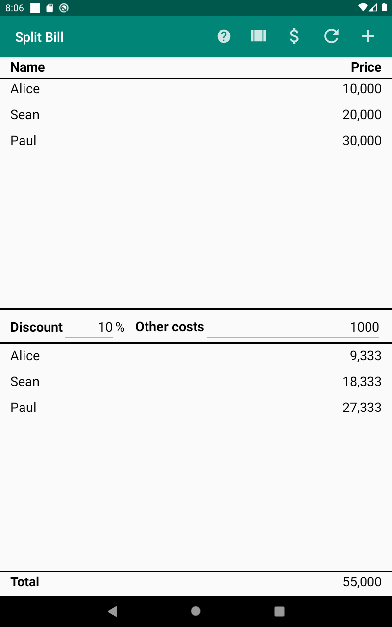
Task: Reset the bill with refresh icon
Action: (x=331, y=36)
